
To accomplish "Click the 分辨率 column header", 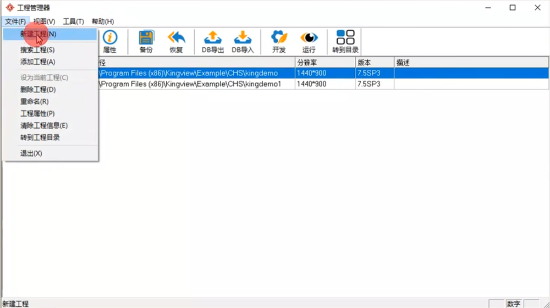I will (325, 63).
